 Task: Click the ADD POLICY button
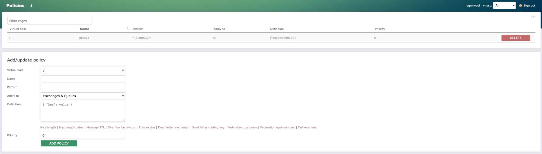59,143
